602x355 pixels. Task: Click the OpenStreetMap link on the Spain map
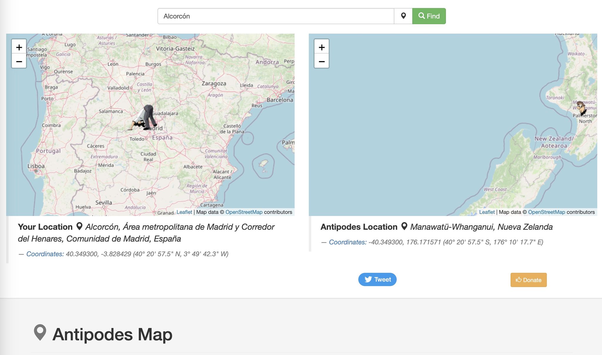coord(243,212)
